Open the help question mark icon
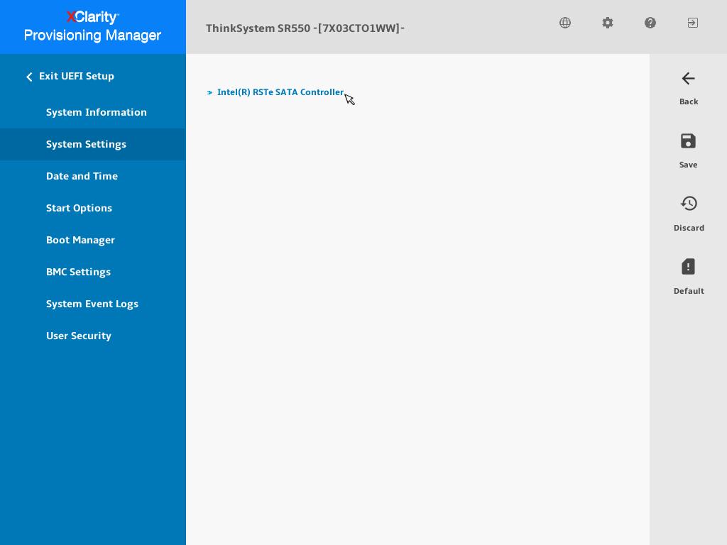727x545 pixels. 650,23
